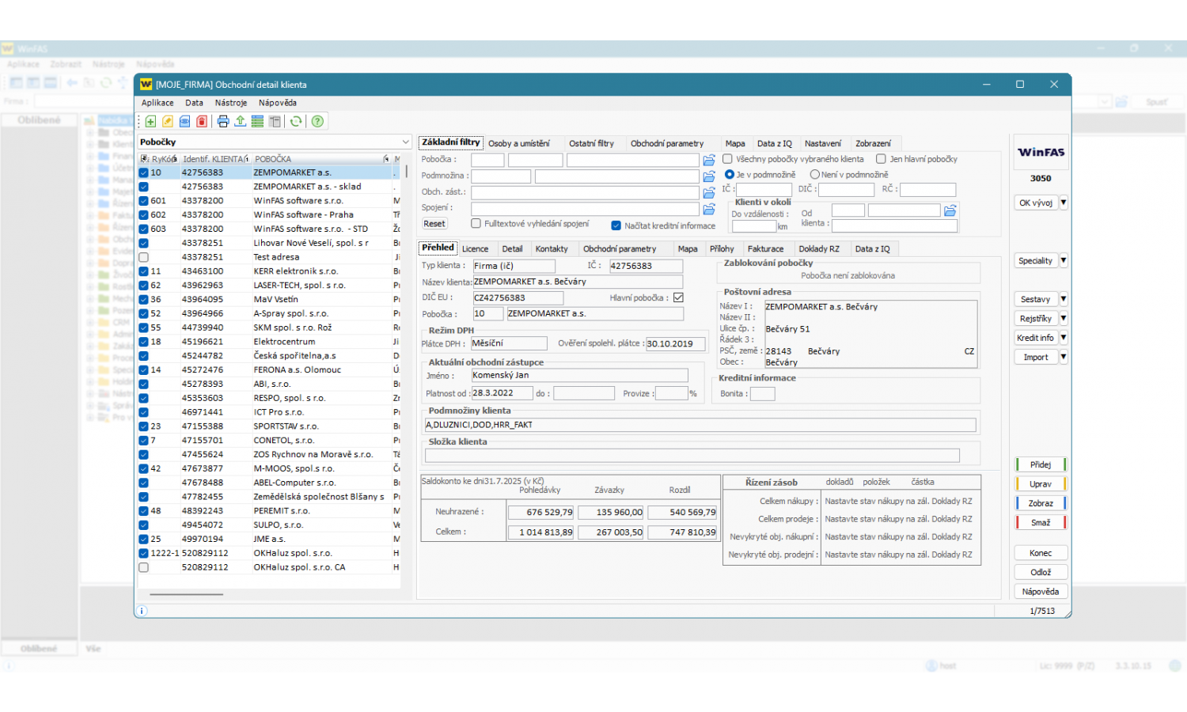
Task: Click the green add record toolbar icon
Action: click(x=150, y=122)
